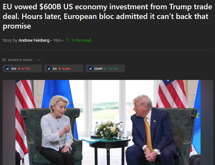Open the INX market ticker card

click(x=22, y=68)
